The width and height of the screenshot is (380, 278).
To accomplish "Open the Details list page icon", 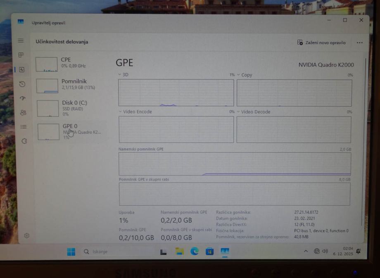I will (24, 127).
